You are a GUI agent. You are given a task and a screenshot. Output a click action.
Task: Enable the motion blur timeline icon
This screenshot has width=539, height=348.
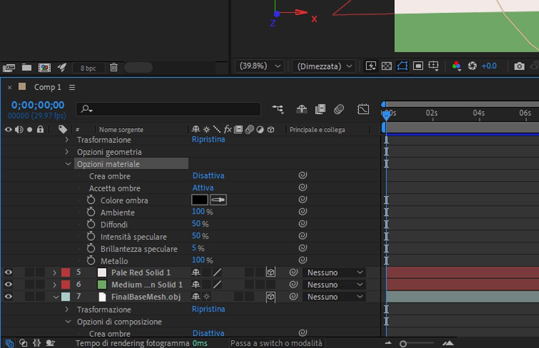pyautogui.click(x=339, y=109)
